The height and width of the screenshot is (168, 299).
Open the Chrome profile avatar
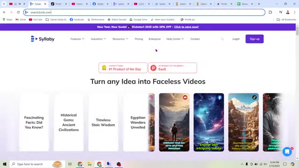pos(288,13)
